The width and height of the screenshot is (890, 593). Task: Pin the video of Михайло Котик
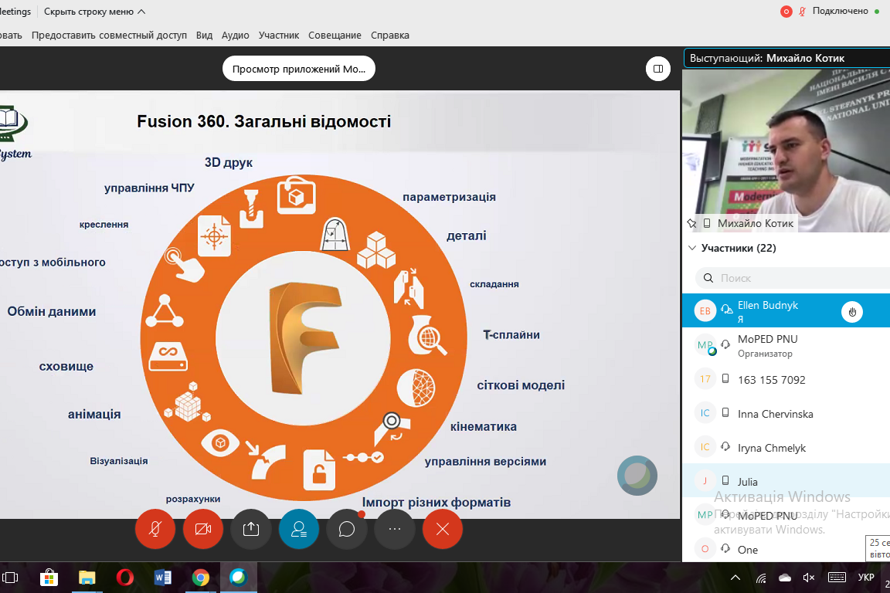(692, 223)
